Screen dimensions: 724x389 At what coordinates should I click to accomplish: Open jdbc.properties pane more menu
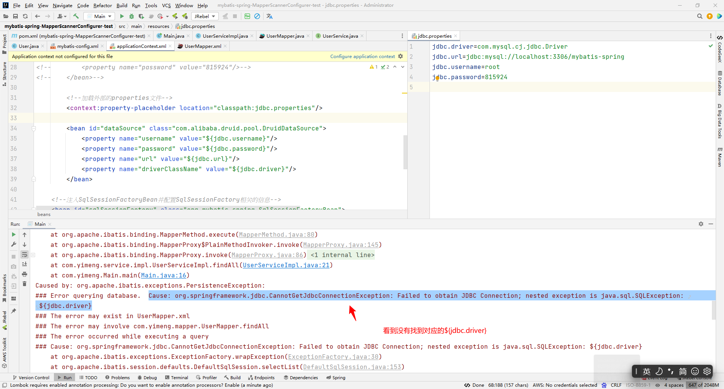point(711,36)
